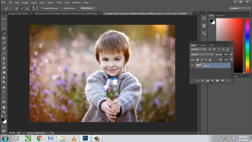
Task: Select the Path Selection tool
Action: (x=4, y=97)
